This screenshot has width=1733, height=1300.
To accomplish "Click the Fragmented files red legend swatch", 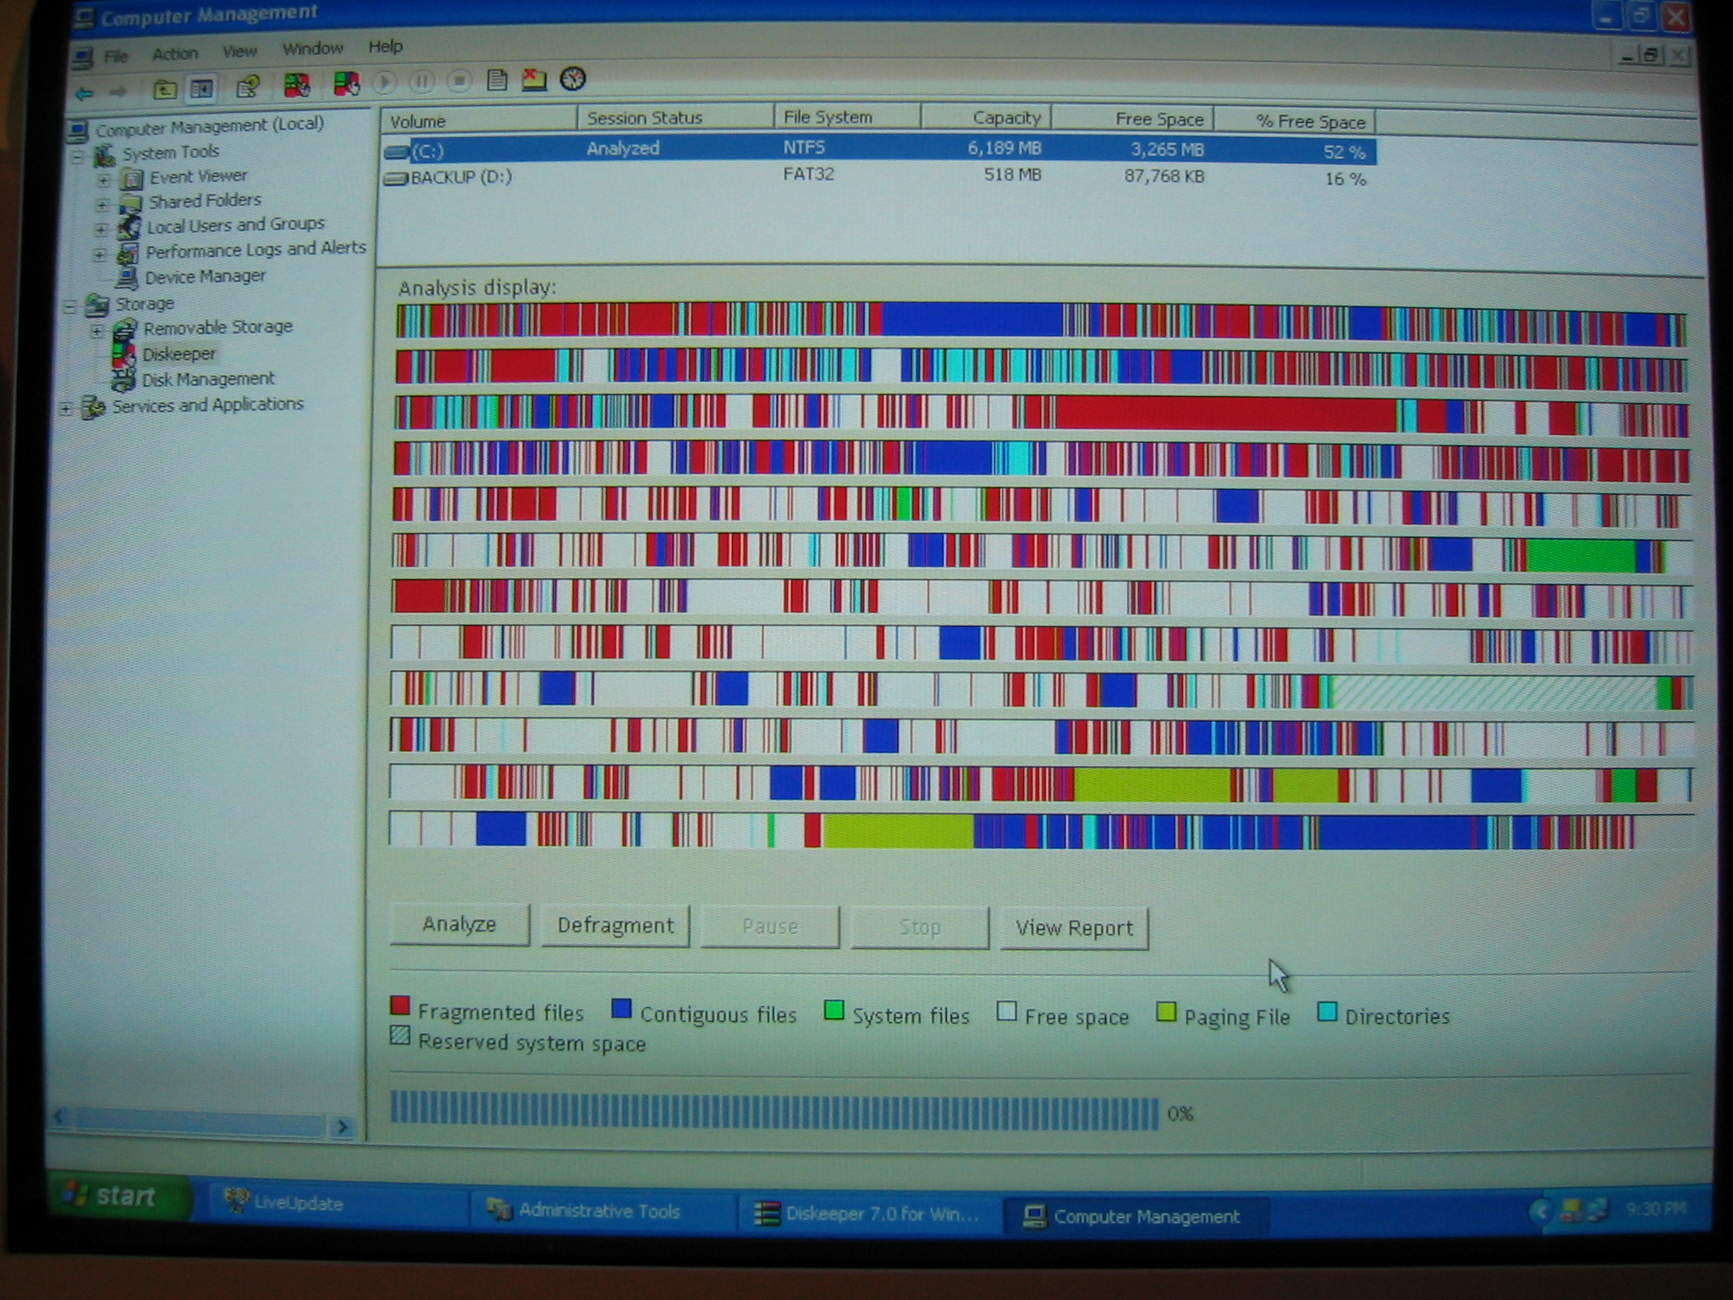I will point(399,1006).
